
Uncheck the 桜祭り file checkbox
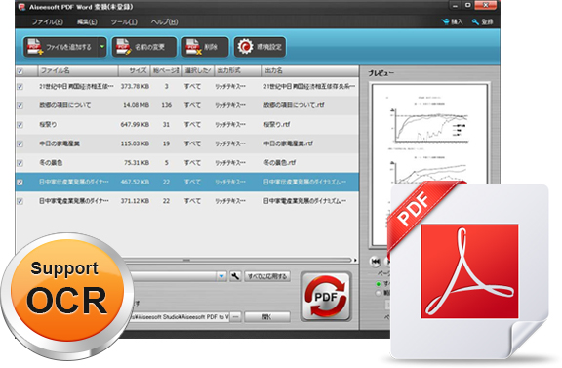pos(20,125)
